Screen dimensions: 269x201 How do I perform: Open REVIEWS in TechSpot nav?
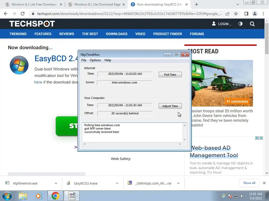[66, 34]
